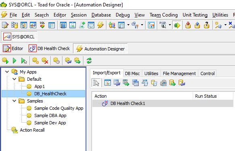This screenshot has height=151, width=235.
Task: Click the Rollback icon with blue arrow
Action: point(197,25)
